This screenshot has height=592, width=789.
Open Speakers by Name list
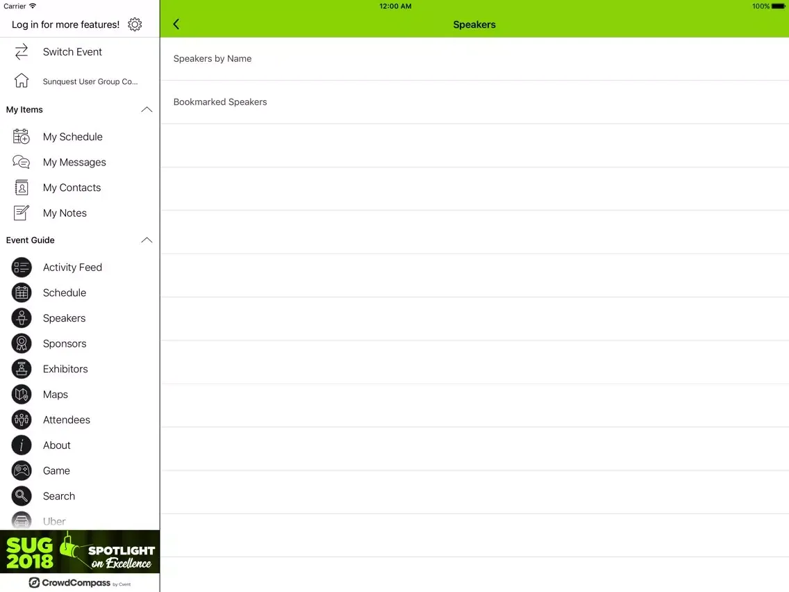tap(474, 58)
